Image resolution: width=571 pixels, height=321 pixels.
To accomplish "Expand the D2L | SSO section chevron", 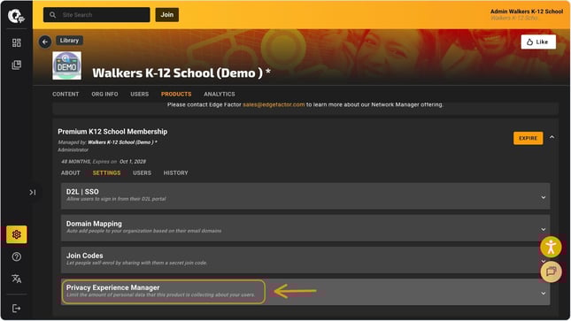I will click(544, 197).
